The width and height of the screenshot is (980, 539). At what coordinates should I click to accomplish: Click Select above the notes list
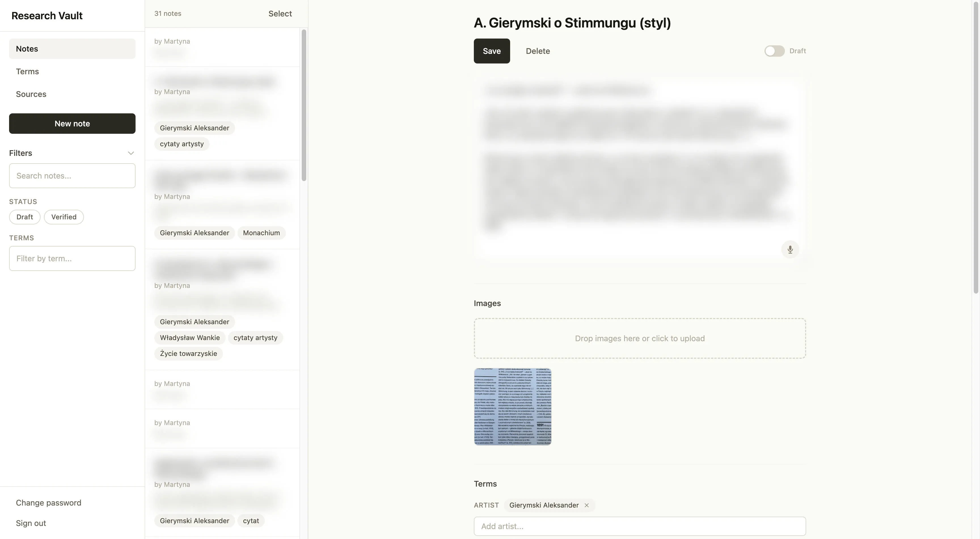(280, 13)
